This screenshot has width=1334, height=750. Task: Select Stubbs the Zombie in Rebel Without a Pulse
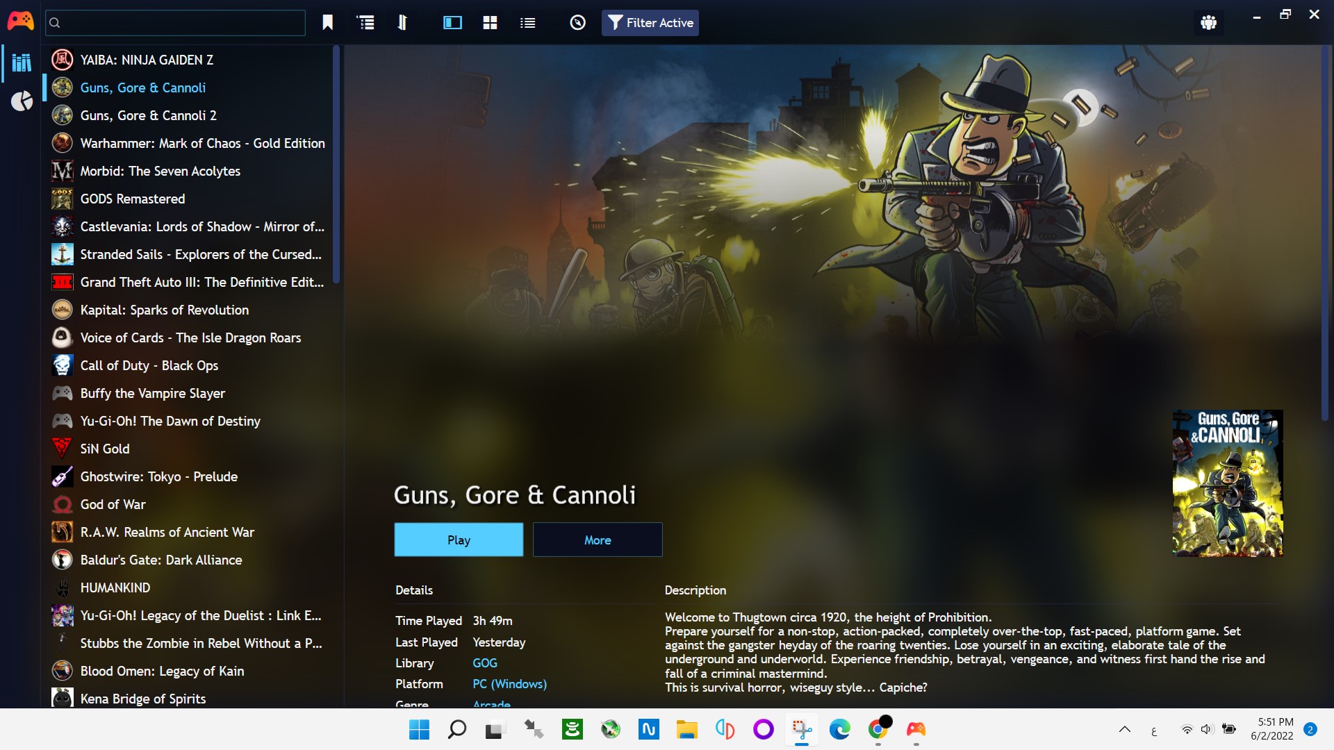click(188, 643)
